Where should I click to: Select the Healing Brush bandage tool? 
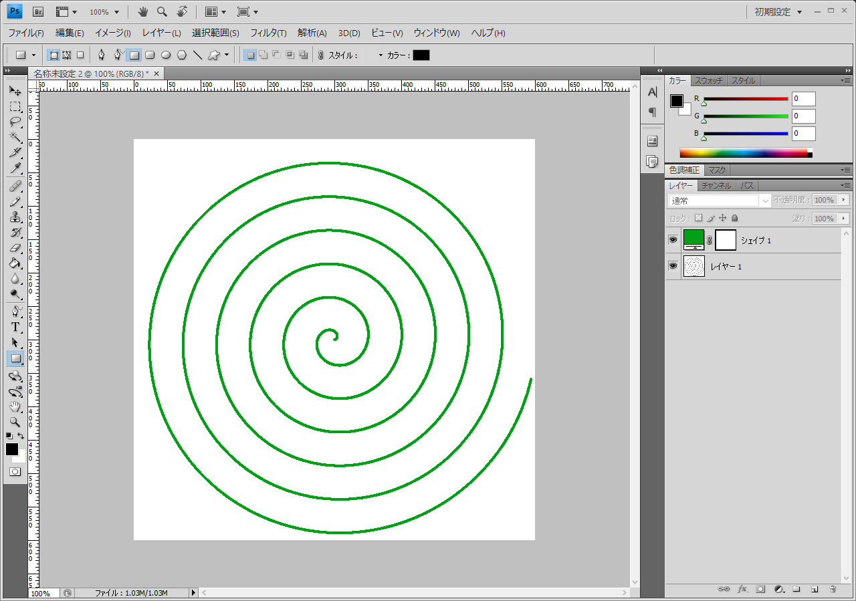(x=15, y=186)
